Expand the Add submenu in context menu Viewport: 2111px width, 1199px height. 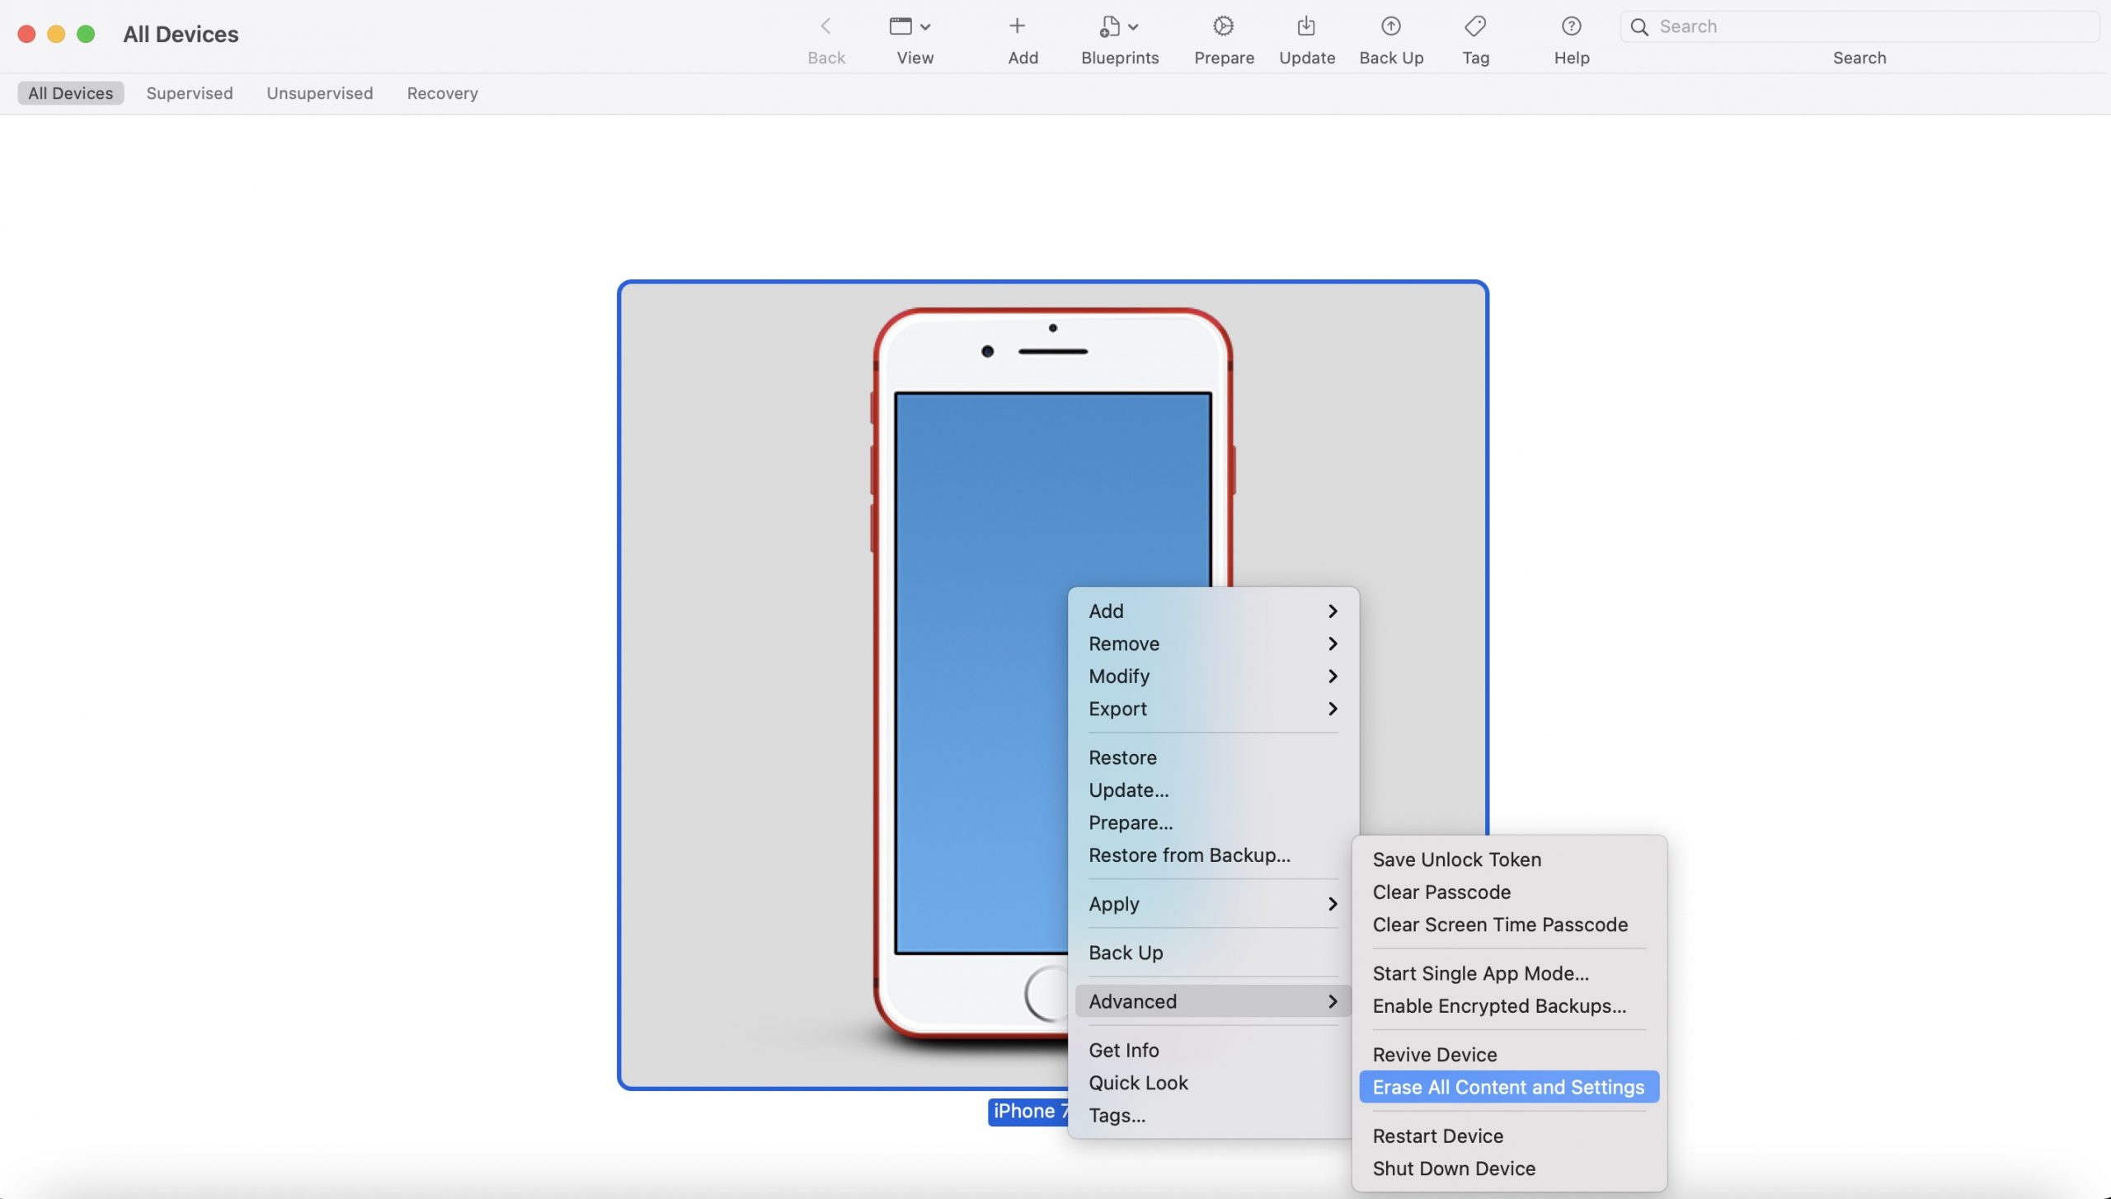1213,611
